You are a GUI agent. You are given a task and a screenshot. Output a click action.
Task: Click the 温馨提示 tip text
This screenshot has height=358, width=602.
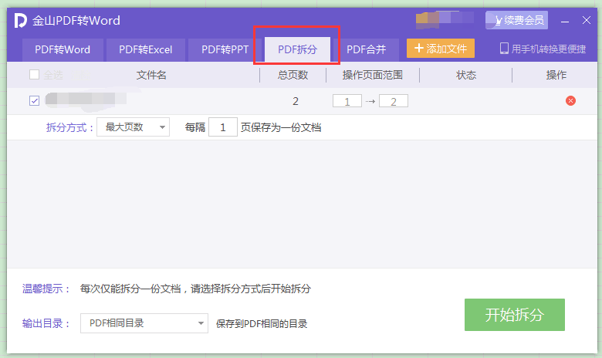pos(195,289)
